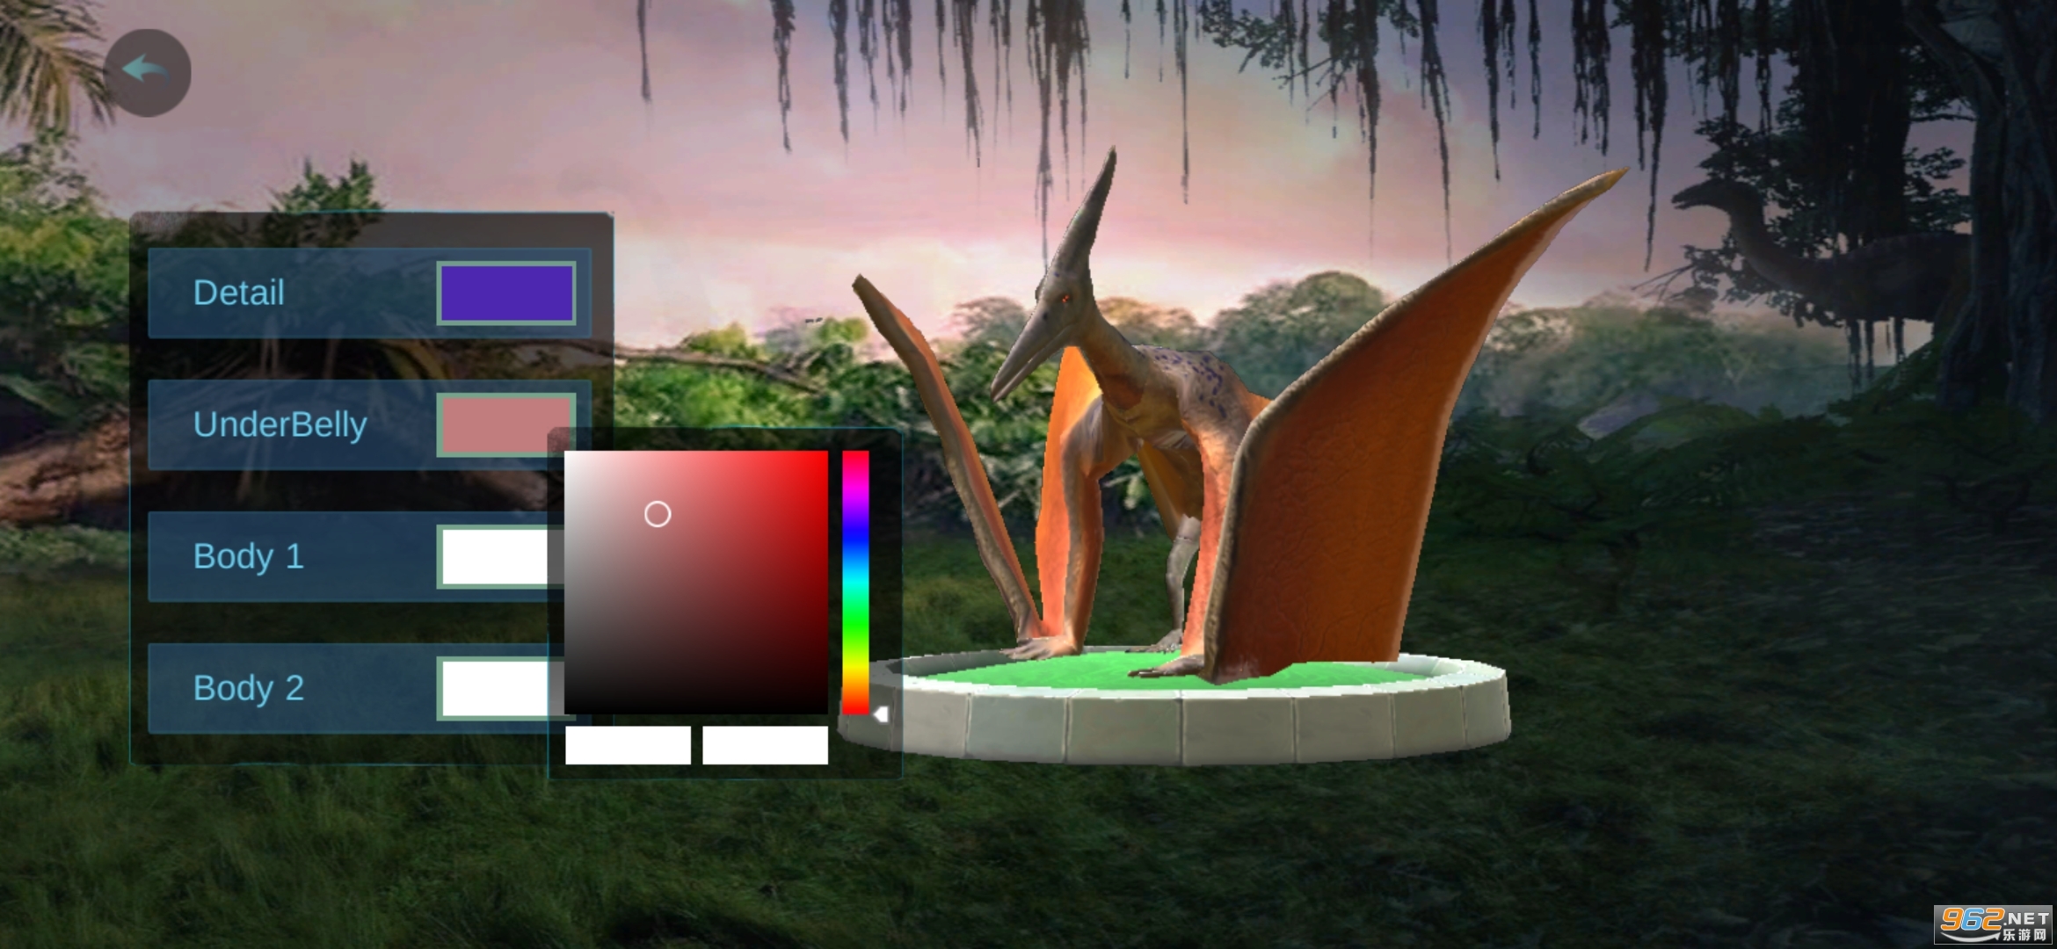Click the 962.NET watermark logo
2057x949 pixels.
point(1992,924)
